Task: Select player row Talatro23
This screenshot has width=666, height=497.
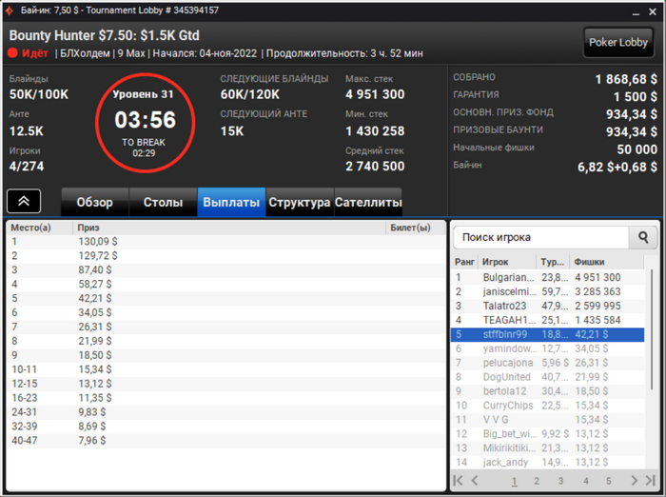Action: [x=547, y=307]
